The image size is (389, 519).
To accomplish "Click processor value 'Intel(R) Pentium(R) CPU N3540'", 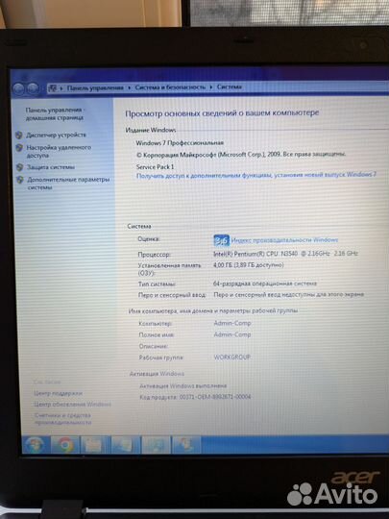I will tap(256, 254).
